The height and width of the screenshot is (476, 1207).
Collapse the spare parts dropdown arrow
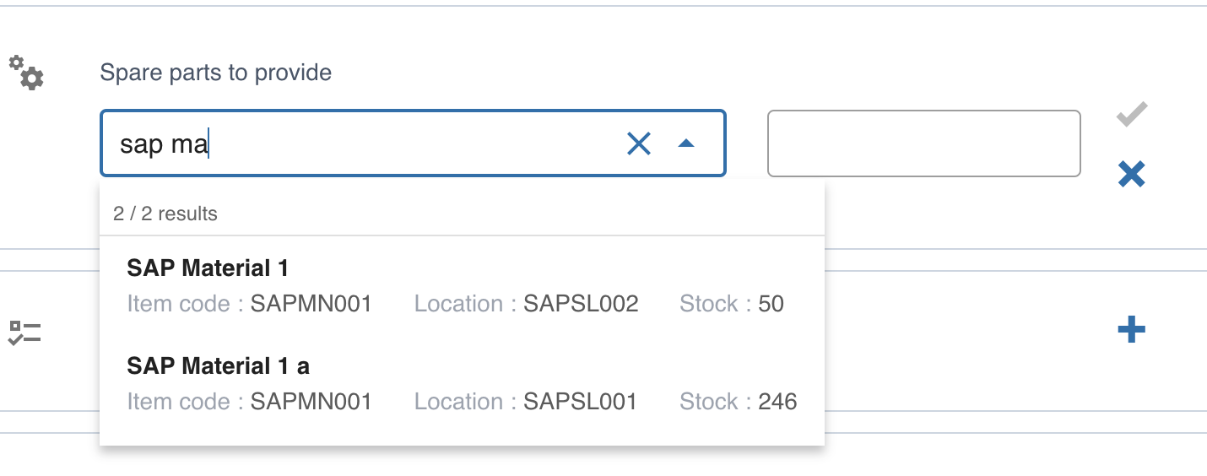click(686, 144)
